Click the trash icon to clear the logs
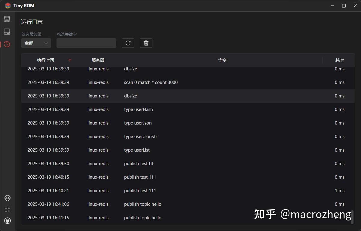 [146, 43]
